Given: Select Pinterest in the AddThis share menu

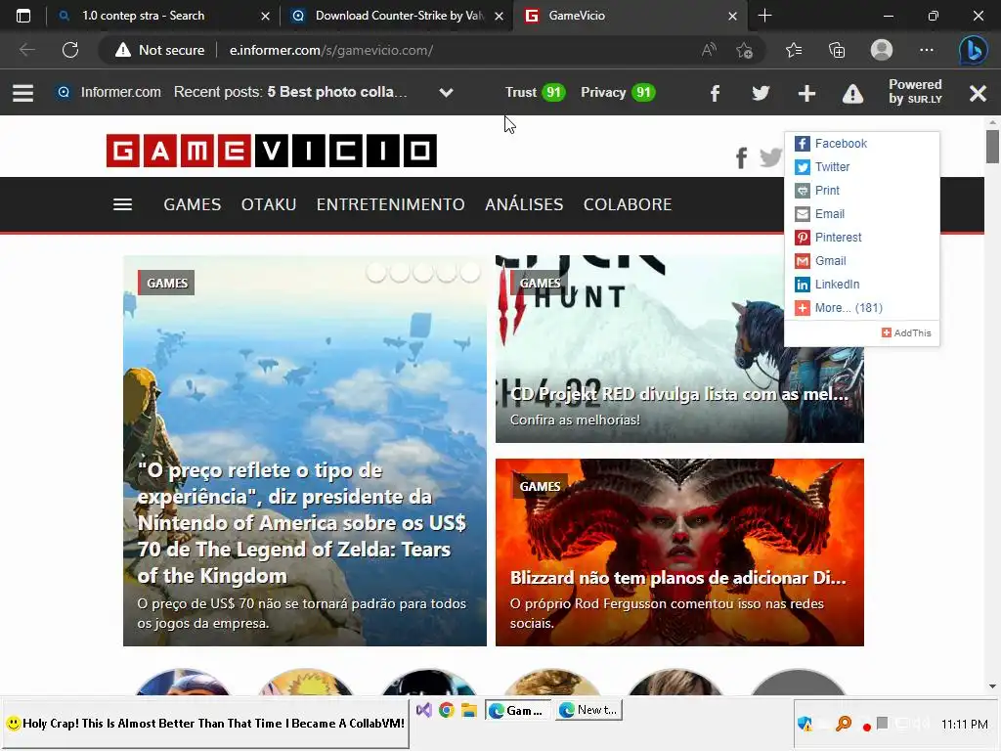Looking at the screenshot, I should click(862, 238).
